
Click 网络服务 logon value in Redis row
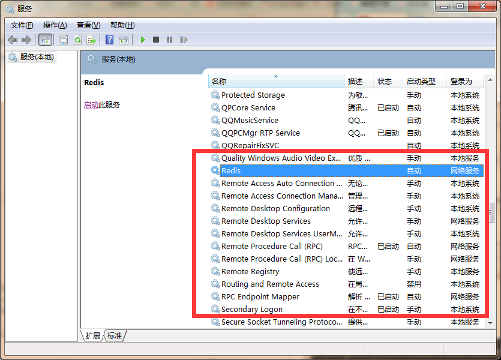click(465, 170)
